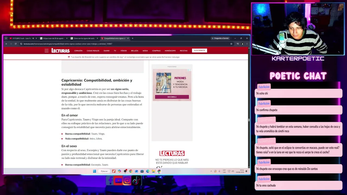This screenshot has height=195, width=347.
Task: Go to the Horóscopo section
Action: [170, 51]
